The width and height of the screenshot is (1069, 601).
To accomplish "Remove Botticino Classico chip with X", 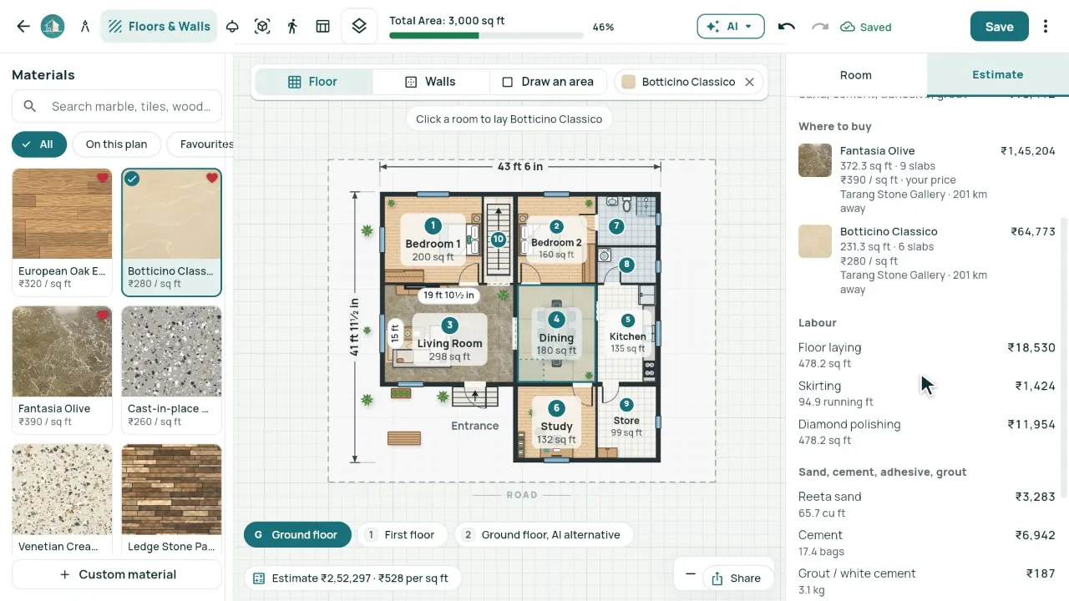I will click(749, 82).
